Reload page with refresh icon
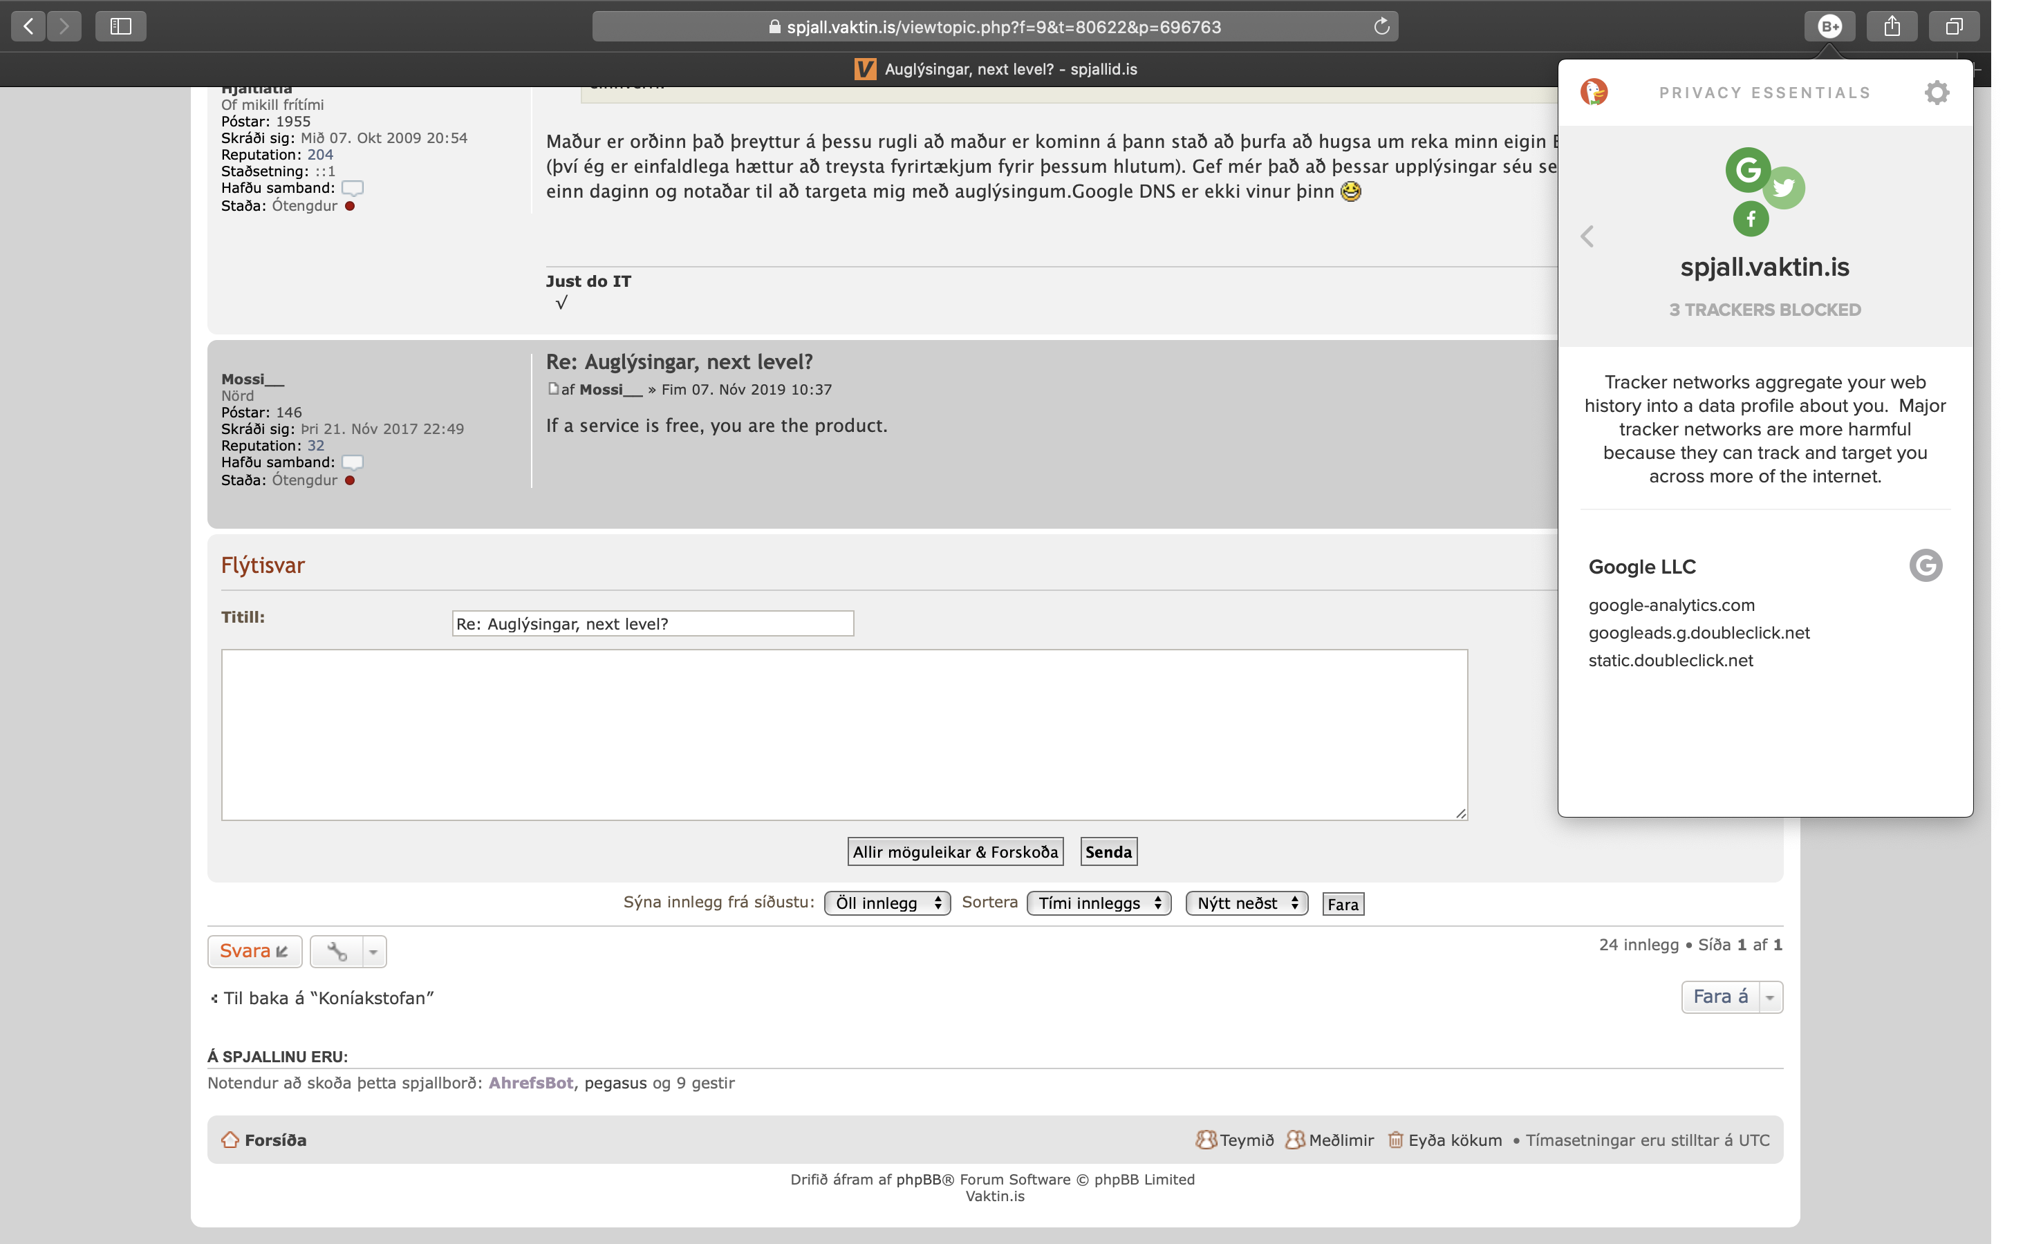 tap(1381, 26)
